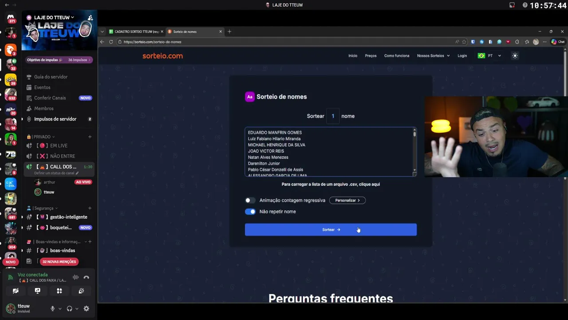Image resolution: width=568 pixels, height=320 pixels.
Task: Open the LAJE DO TTEUW server dropdown
Action: 53,17
